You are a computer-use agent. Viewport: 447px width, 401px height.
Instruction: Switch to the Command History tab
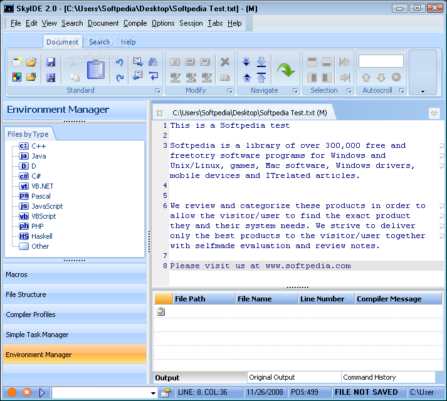point(388,377)
